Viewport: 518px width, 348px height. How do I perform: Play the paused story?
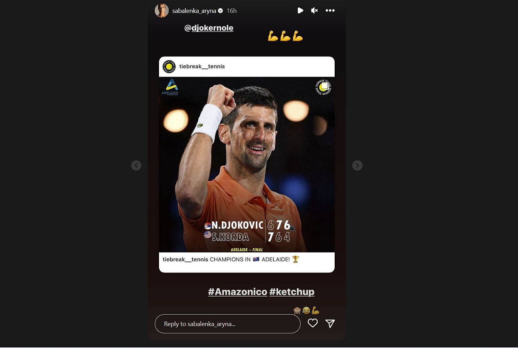pos(300,10)
